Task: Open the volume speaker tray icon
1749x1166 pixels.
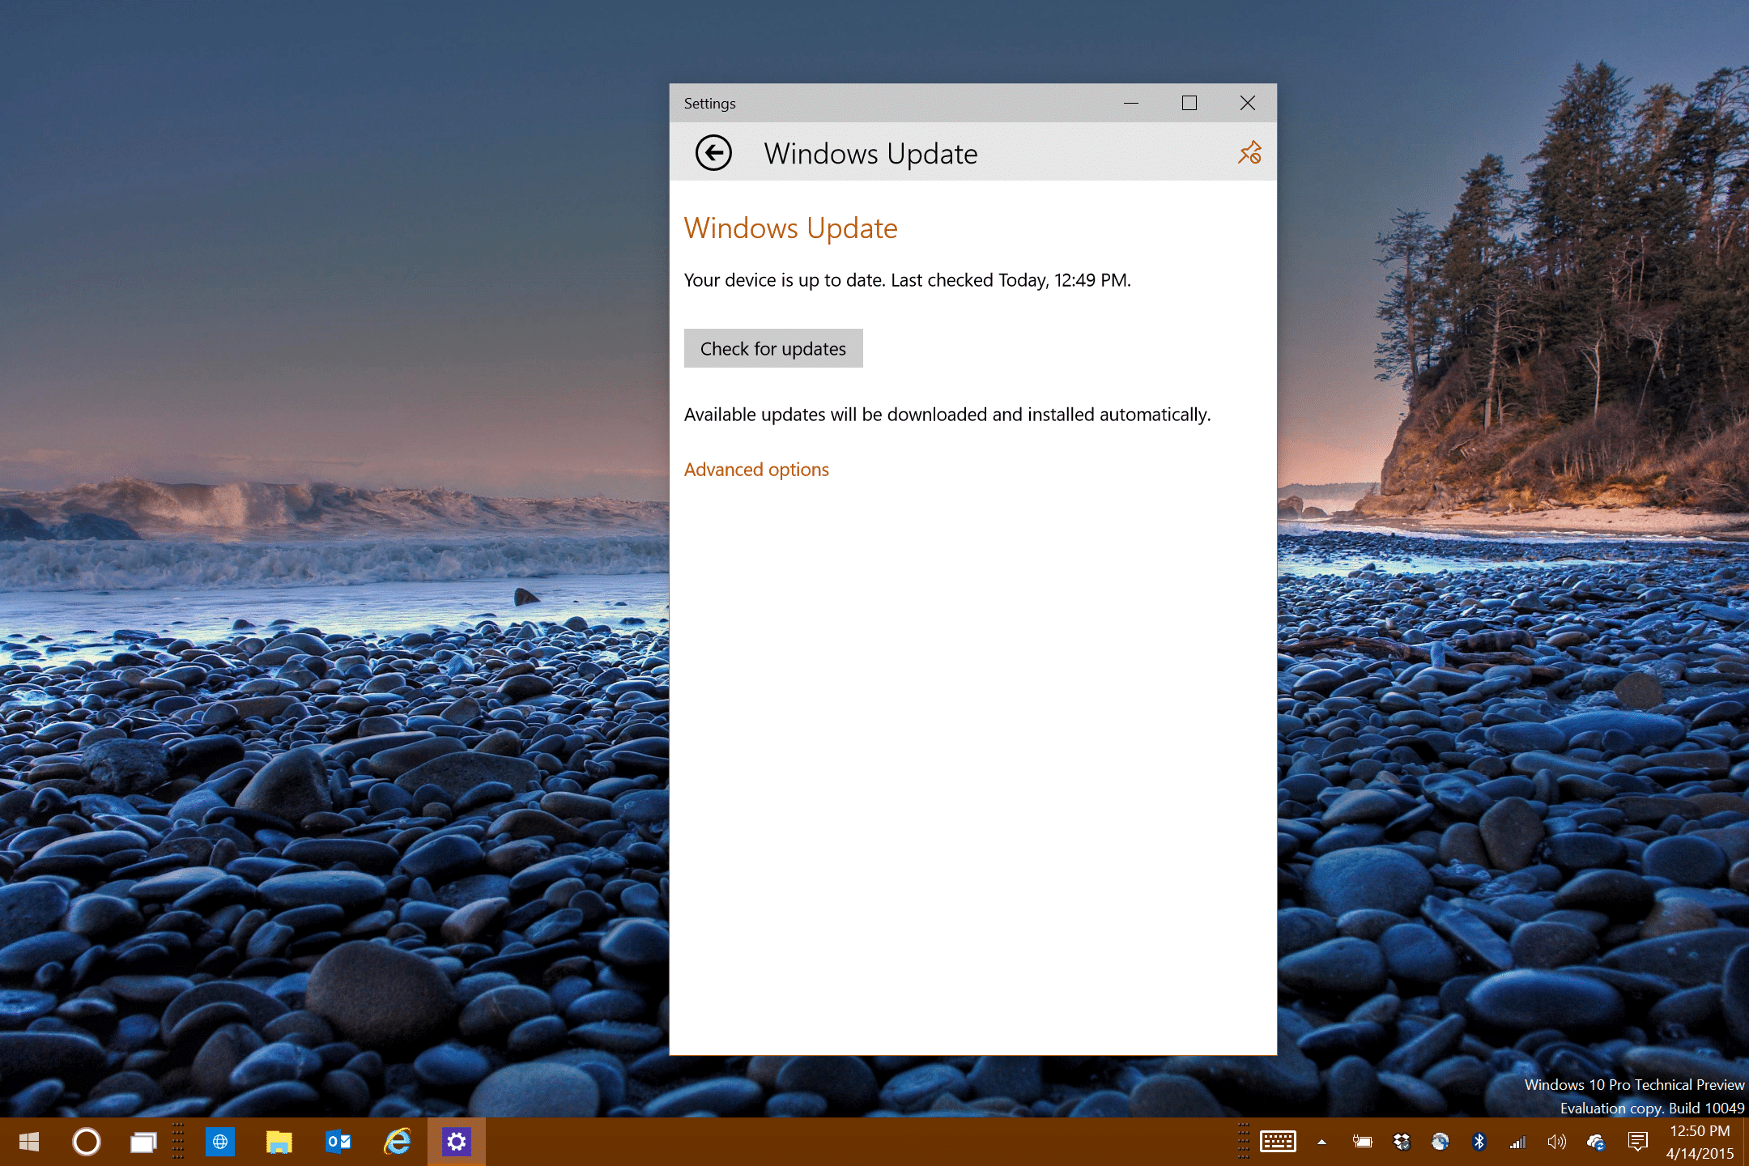Action: coord(1557,1142)
